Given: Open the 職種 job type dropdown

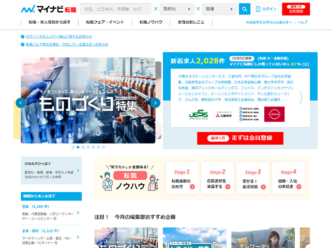Looking at the screenshot, I should 219,9.
